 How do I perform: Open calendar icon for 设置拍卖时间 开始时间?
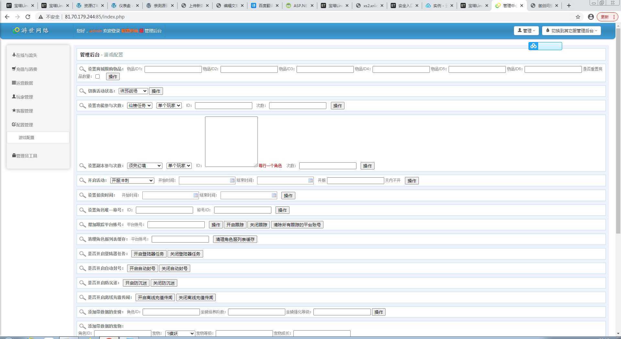pos(195,195)
